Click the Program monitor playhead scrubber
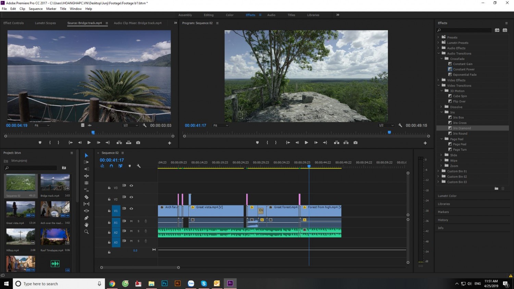 [x=389, y=133]
